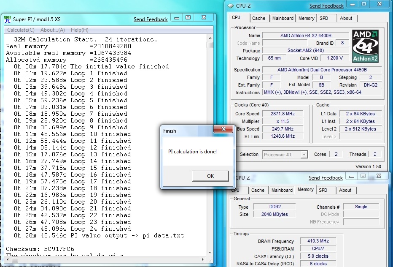Image resolution: width=393 pixels, height=267 pixels.
Task: Open the Calculate(C) menu in Super PI
Action: [21, 30]
